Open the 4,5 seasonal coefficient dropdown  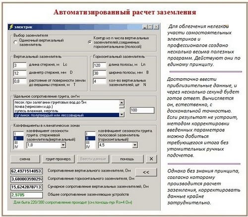135,145
